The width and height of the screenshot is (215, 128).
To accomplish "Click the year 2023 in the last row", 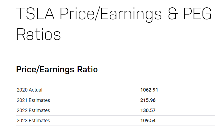I will 22,121.
